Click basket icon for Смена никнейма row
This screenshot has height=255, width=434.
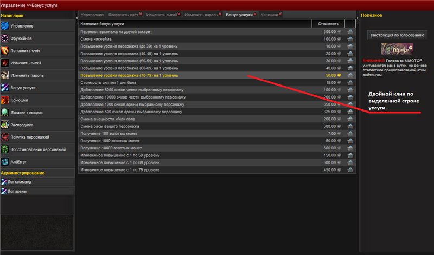350,40
